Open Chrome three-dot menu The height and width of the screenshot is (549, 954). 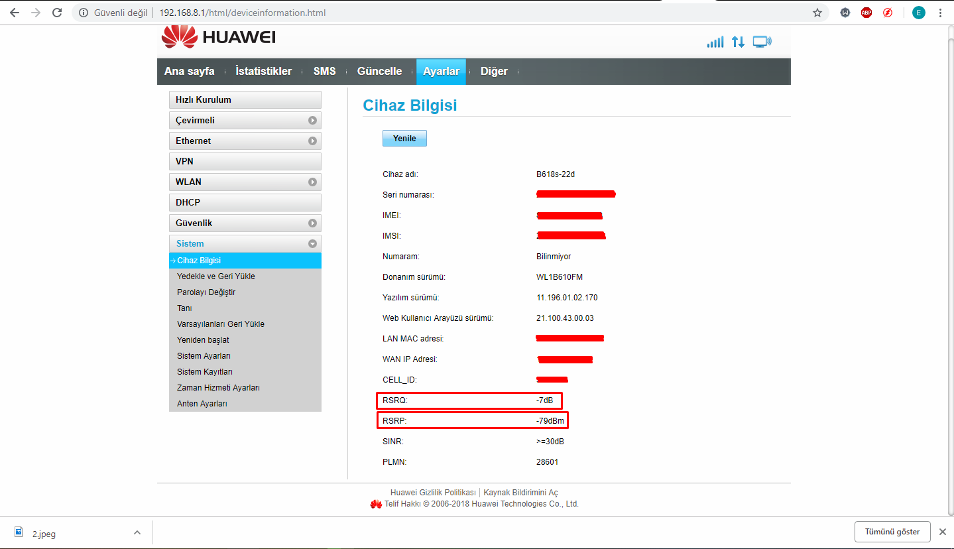[x=941, y=13]
